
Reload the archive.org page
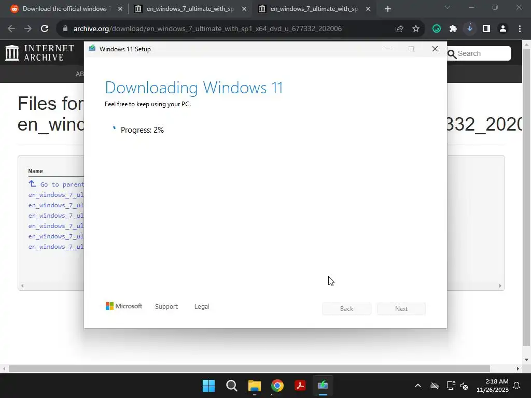(x=45, y=29)
